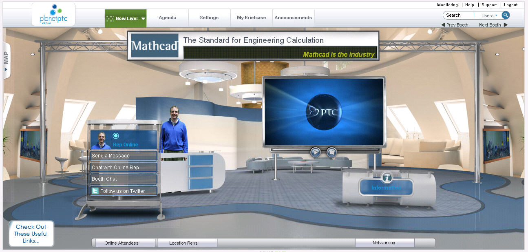Click the search magnifier icon

tap(506, 15)
